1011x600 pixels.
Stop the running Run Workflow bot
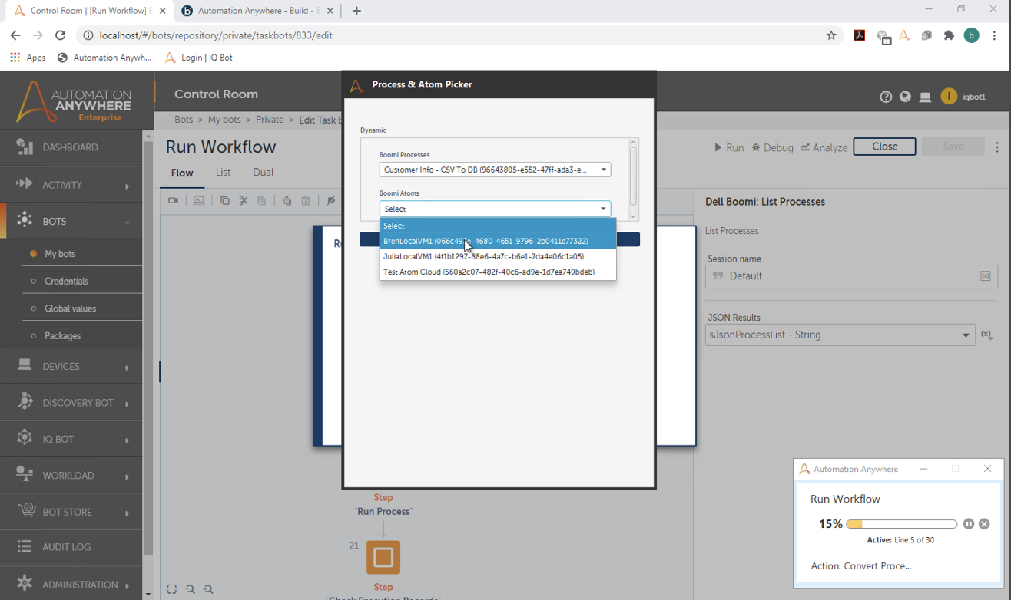point(984,524)
